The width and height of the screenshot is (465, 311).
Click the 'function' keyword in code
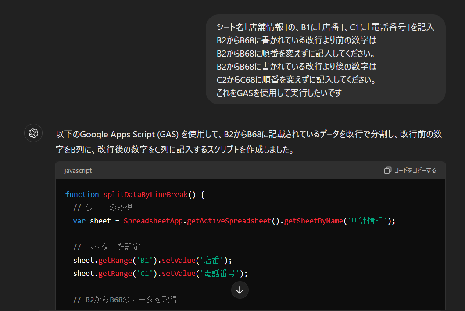click(82, 194)
